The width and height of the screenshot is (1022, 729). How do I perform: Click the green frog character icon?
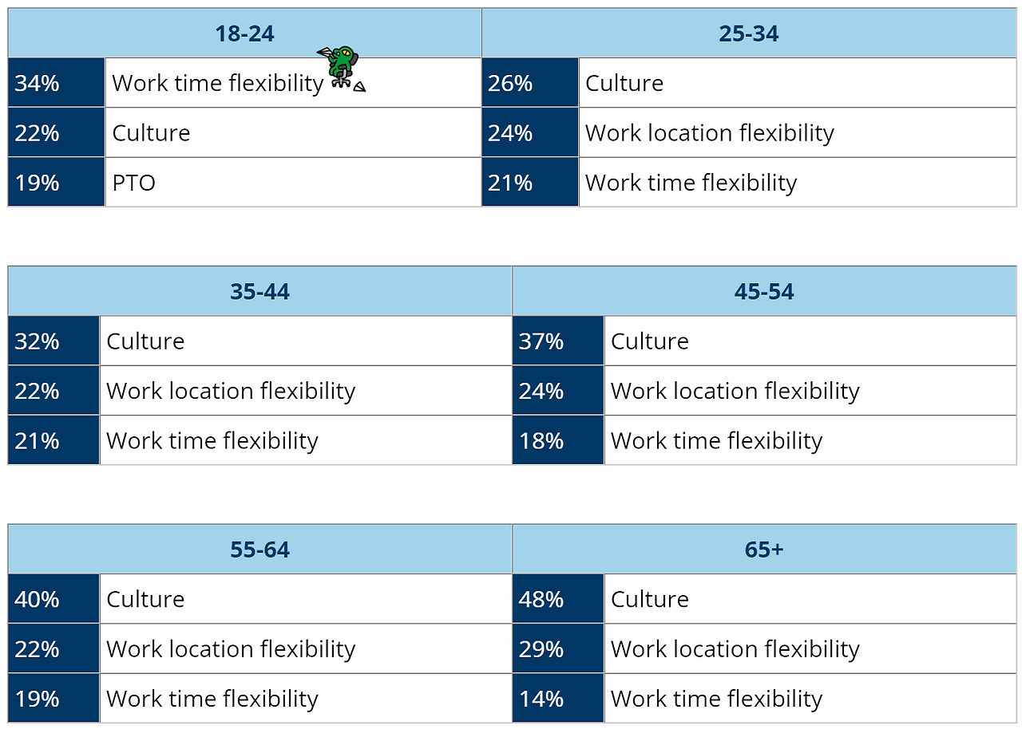click(341, 67)
